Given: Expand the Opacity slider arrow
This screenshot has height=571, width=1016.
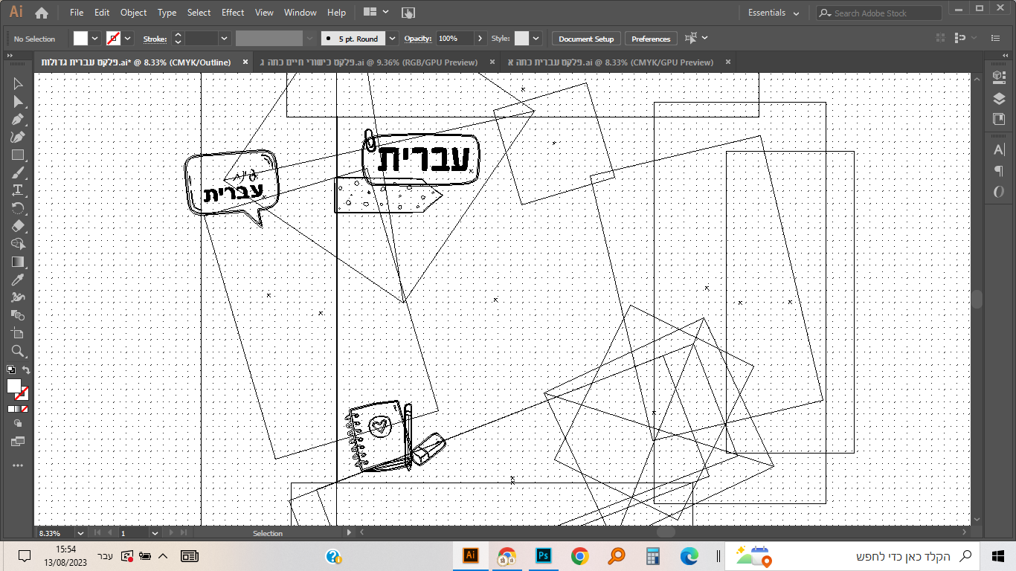Looking at the screenshot, I should [480, 39].
